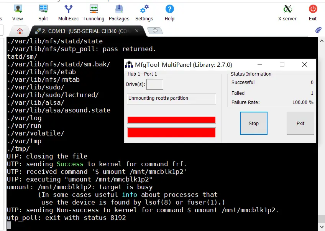Click 'utp_poll: exit with status 8192' line

coord(66,218)
